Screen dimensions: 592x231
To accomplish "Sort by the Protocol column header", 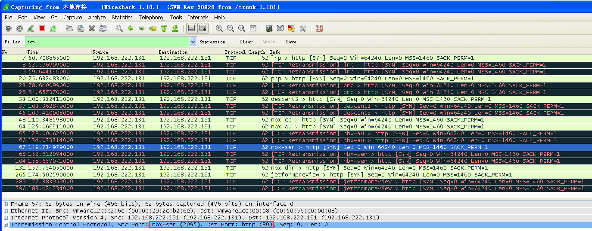I will click(x=236, y=52).
